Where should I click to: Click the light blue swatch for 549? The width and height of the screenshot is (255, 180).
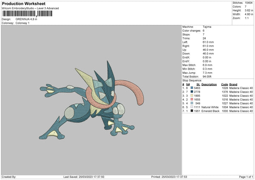pos(192,103)
